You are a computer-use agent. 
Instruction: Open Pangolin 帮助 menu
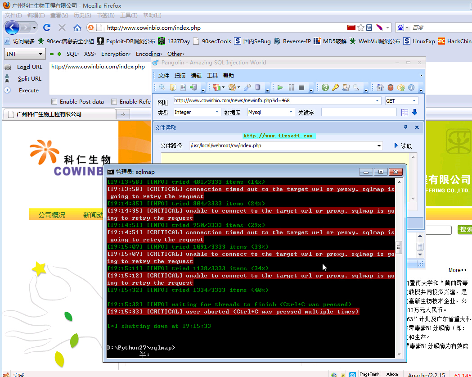229,75
